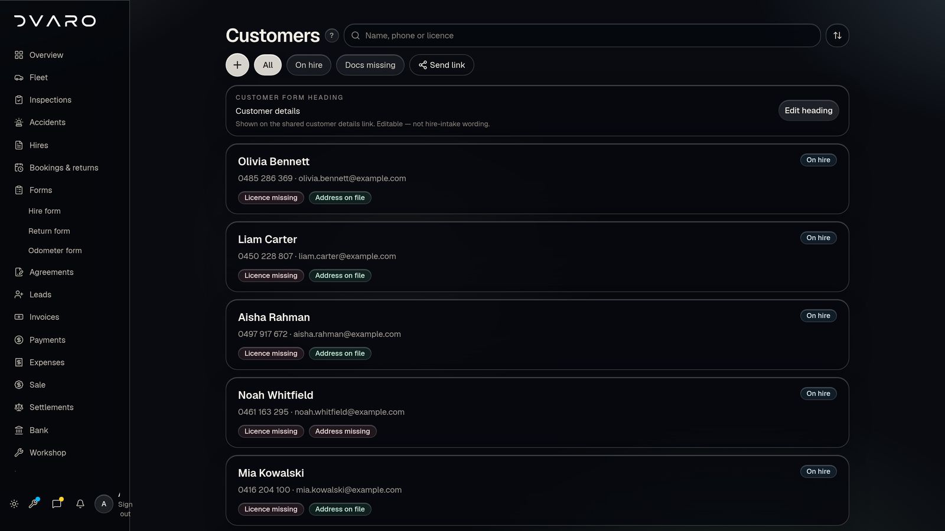
Task: Open the Accidents section
Action: 40,122
